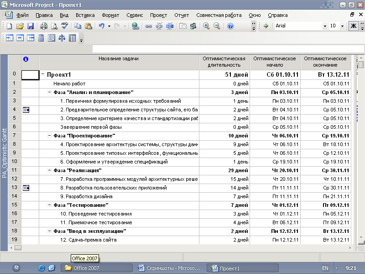The image size is (365, 274).
Task: Click the Zoom Out magnifier icon
Action: click(x=217, y=26)
